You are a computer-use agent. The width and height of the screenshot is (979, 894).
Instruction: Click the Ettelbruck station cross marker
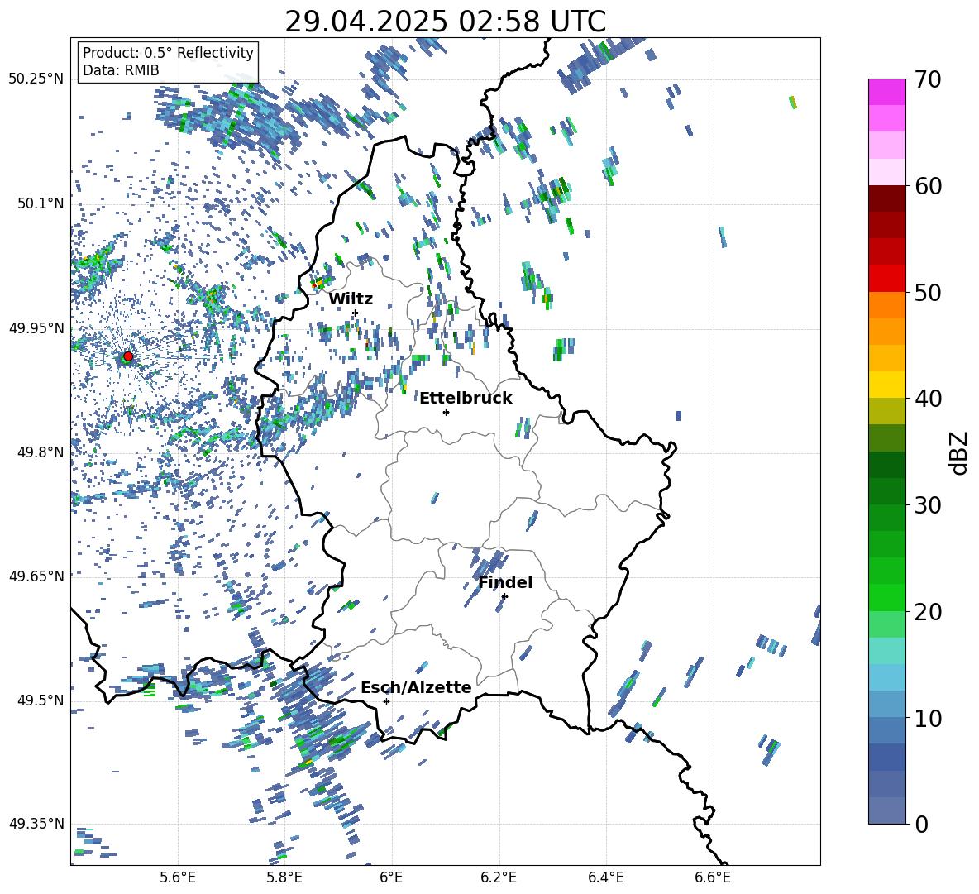pos(446,412)
